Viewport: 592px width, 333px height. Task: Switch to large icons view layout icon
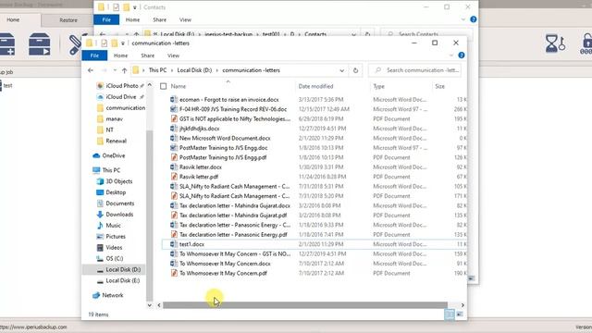pyautogui.click(x=460, y=314)
